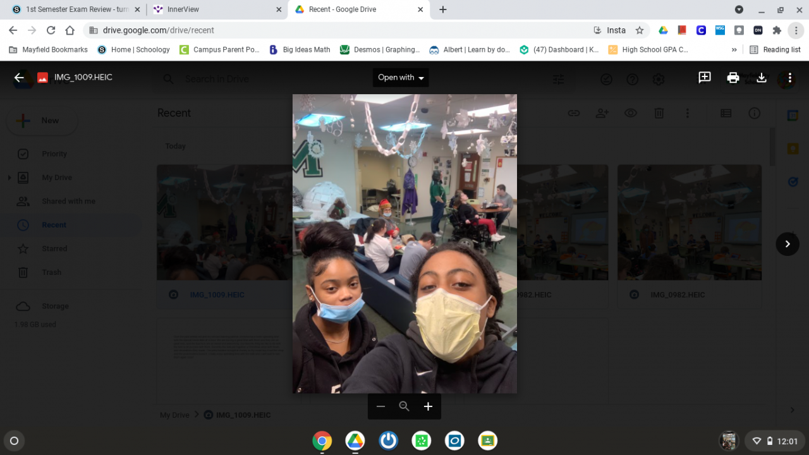Download the previewed image

click(762, 78)
